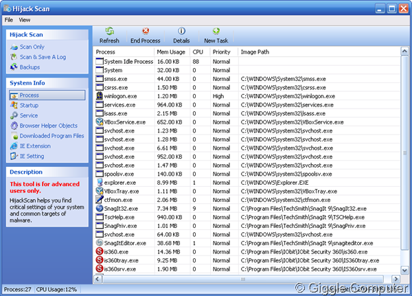Sort by the CPU column header
This screenshot has width=412, height=296.
[200, 52]
